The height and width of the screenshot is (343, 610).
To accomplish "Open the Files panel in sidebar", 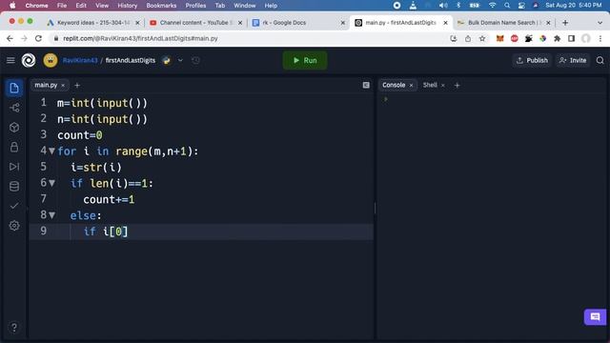I will [x=14, y=88].
